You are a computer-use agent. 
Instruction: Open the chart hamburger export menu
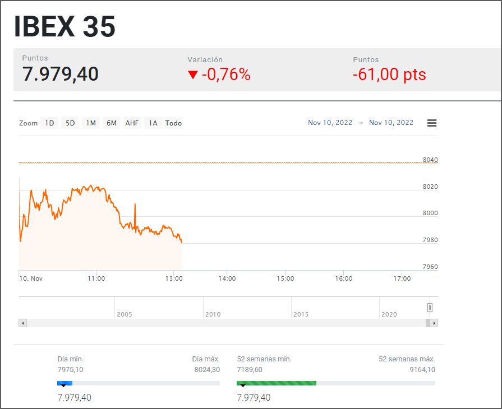(431, 123)
